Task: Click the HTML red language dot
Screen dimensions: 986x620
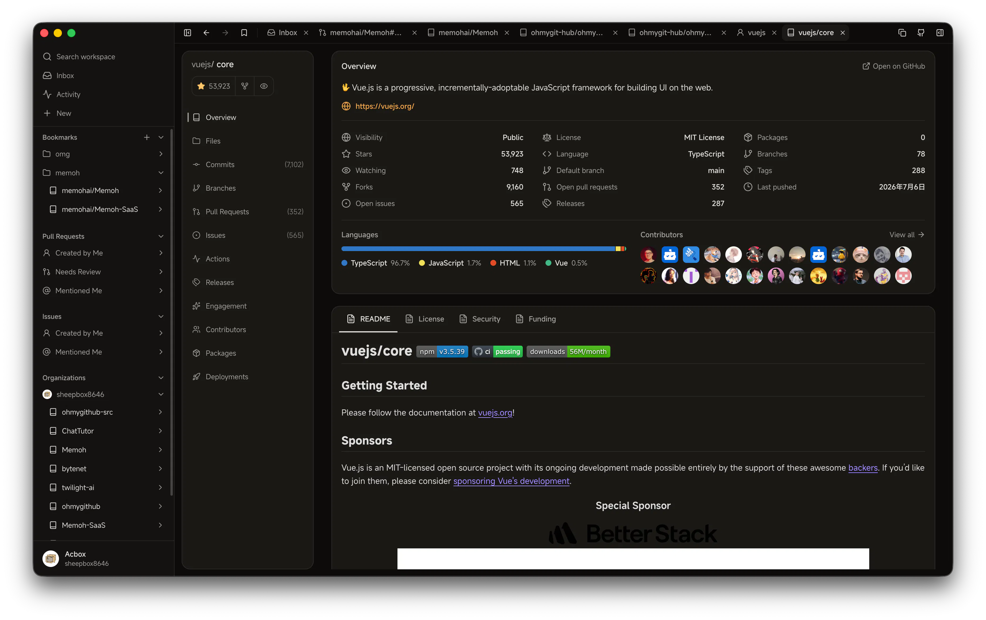Action: pos(493,263)
